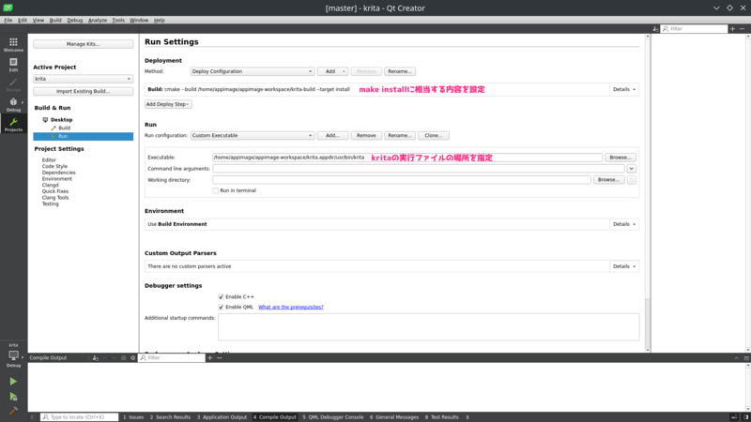Cancel build with stop square icon
Screen dimensions: 751x422
pos(123,358)
